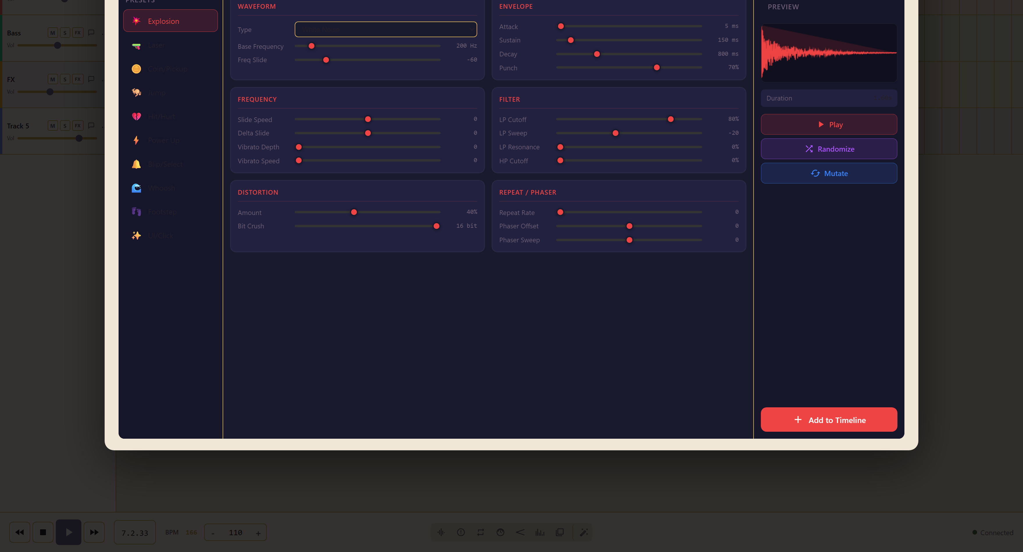The width and height of the screenshot is (1023, 552).
Task: Click the circled exclamation icon in toolbar
Action: (x=461, y=532)
